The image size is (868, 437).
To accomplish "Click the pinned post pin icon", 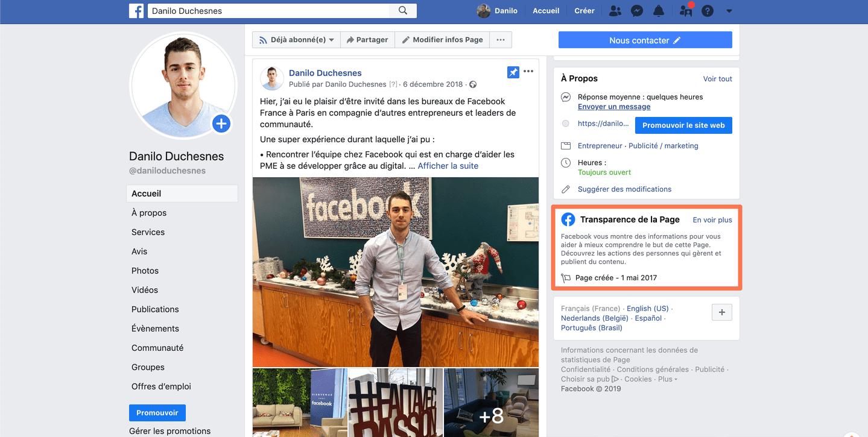I will [513, 72].
